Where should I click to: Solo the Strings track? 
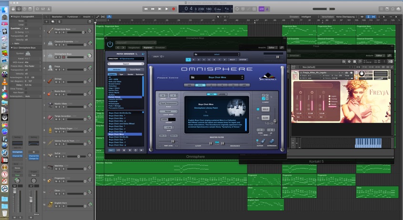click(x=60, y=82)
